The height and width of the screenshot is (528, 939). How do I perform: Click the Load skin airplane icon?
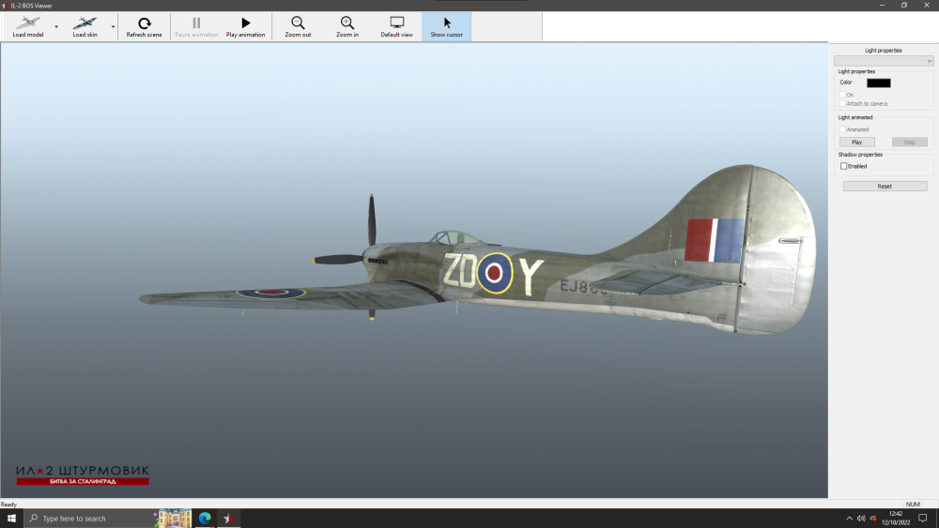point(85,23)
